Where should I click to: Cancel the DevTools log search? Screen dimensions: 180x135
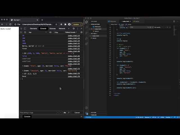click(77, 112)
